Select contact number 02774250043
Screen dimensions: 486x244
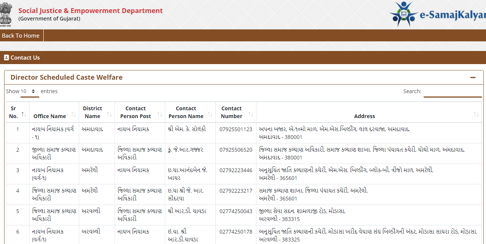pyautogui.click(x=236, y=211)
